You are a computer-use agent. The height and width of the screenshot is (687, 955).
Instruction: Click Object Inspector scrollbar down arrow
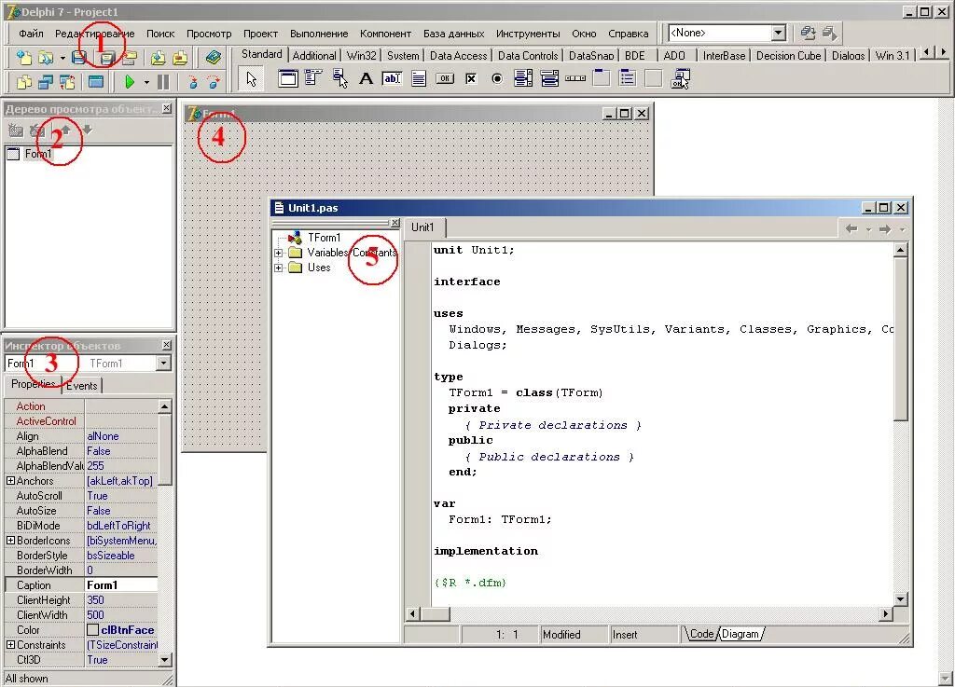tap(164, 660)
